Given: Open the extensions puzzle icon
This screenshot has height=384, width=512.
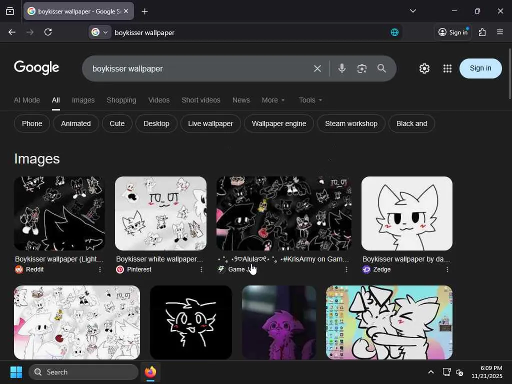Looking at the screenshot, I should coord(482,32).
